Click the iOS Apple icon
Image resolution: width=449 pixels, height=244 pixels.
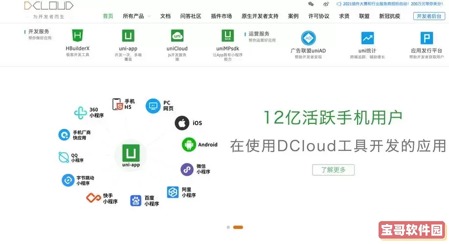tap(182, 123)
